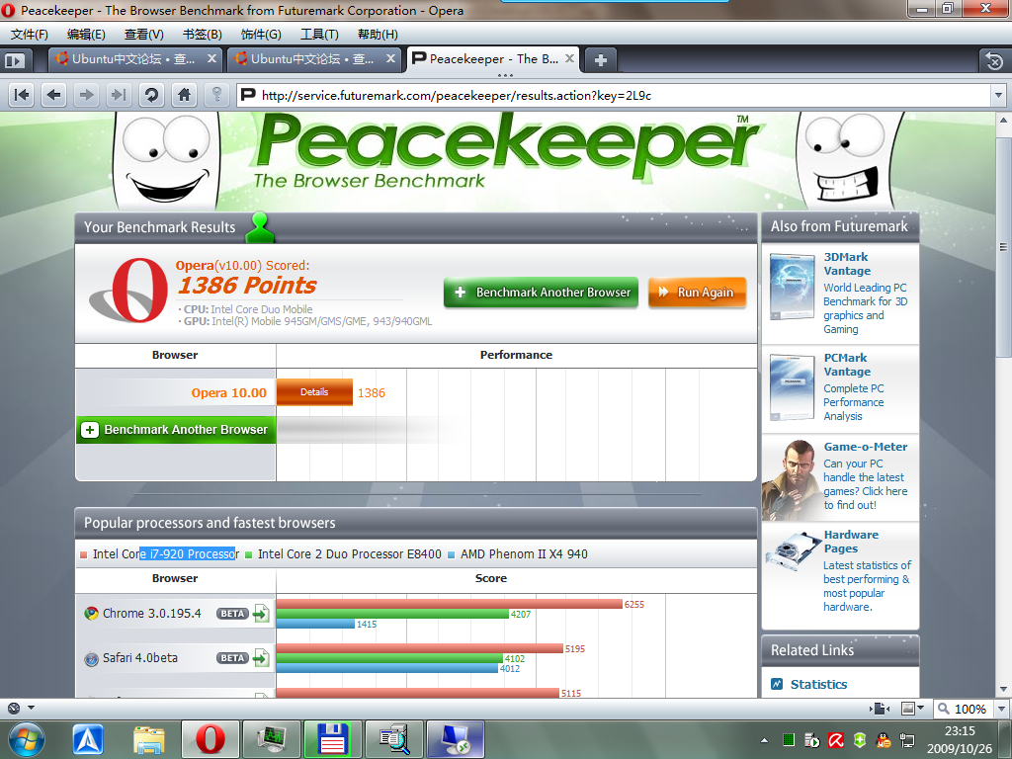Click the Safari browser icon in list
The width and height of the screenshot is (1012, 759).
pyautogui.click(x=91, y=659)
